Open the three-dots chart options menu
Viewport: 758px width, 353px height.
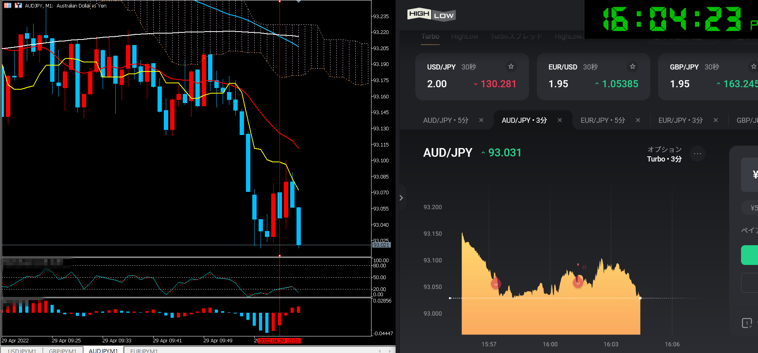698,154
